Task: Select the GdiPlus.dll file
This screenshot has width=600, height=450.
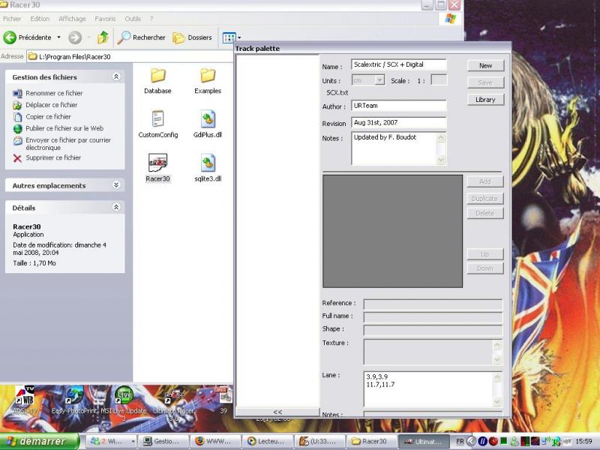Action: (x=208, y=119)
